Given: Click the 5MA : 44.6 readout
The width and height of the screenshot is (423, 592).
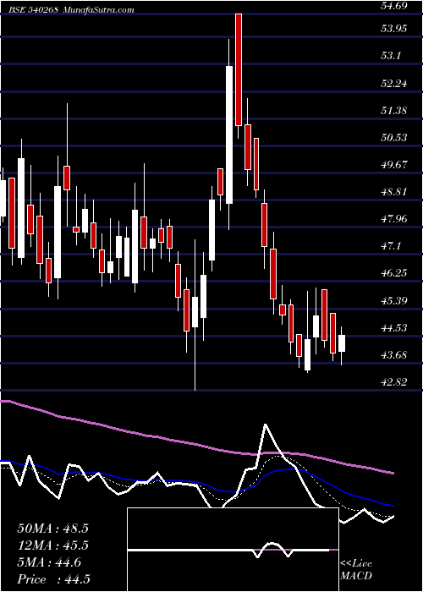Looking at the screenshot, I should click(49, 562).
